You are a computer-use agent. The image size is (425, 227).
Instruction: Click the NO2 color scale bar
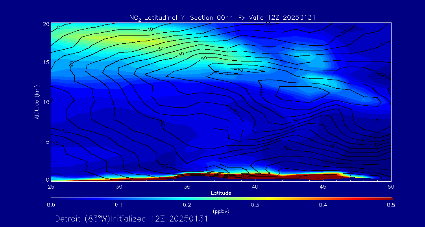222,199
